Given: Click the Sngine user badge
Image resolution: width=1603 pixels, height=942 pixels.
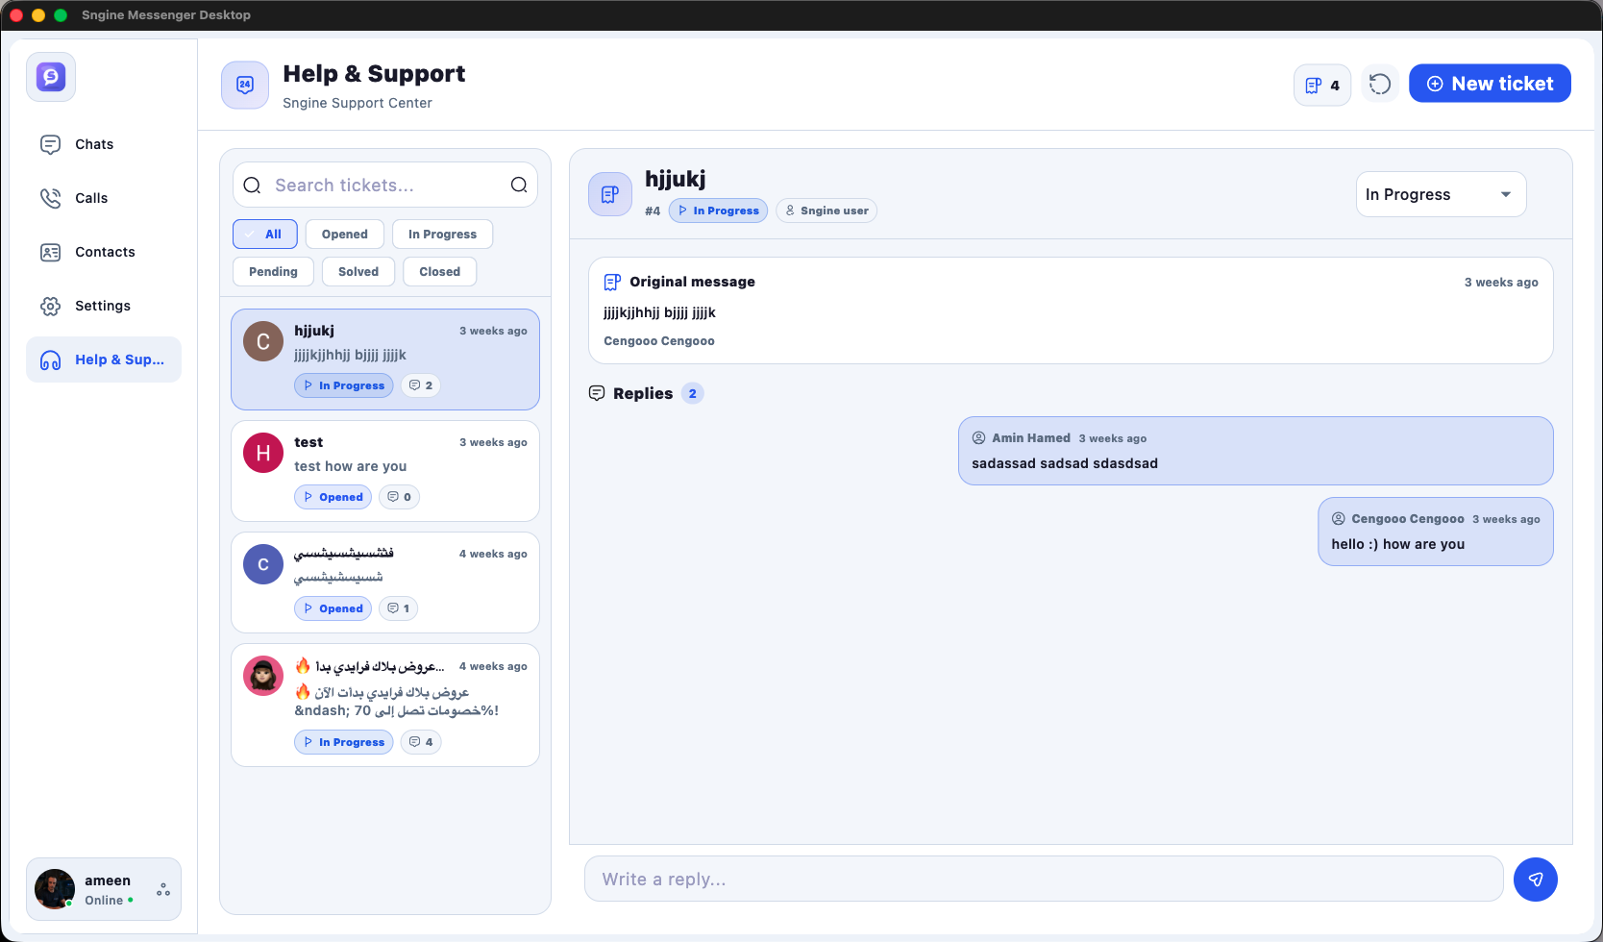Looking at the screenshot, I should (x=826, y=211).
